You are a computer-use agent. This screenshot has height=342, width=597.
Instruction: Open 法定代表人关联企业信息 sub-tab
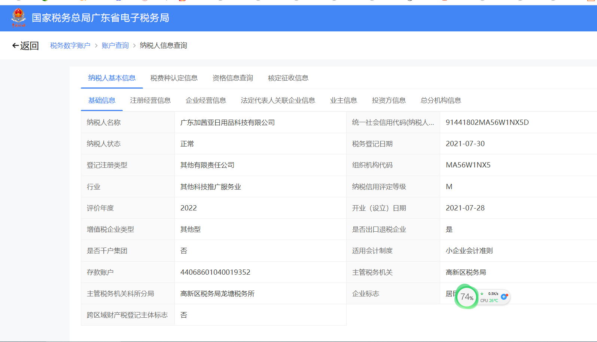point(278,101)
